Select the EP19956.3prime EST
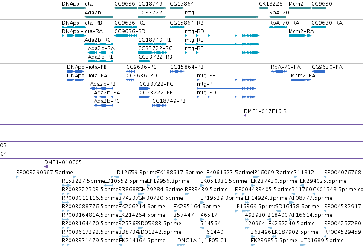 coord(148,185)
